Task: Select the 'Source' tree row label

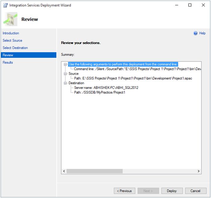Action: coord(73,74)
